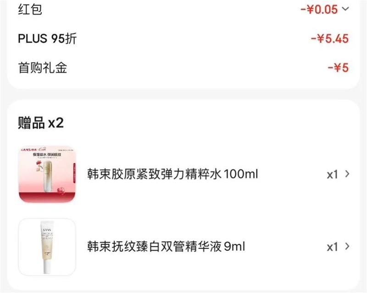Tap the KANS essence water product thumbnail
This screenshot has height=293, width=367.
point(47,174)
